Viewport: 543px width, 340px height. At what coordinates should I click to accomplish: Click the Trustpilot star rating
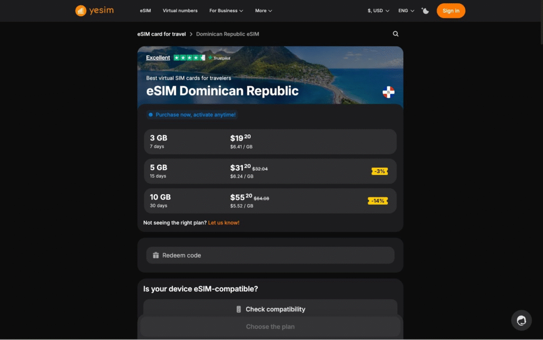(x=189, y=58)
